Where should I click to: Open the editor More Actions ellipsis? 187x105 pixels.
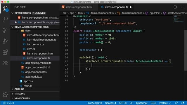[x=182, y=7]
